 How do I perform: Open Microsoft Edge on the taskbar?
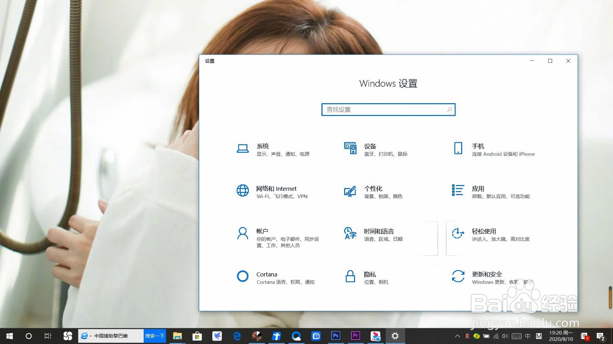(237, 336)
